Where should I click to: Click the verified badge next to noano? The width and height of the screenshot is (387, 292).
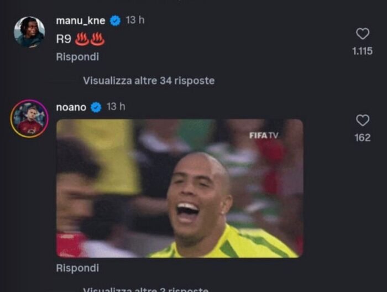tap(96, 107)
